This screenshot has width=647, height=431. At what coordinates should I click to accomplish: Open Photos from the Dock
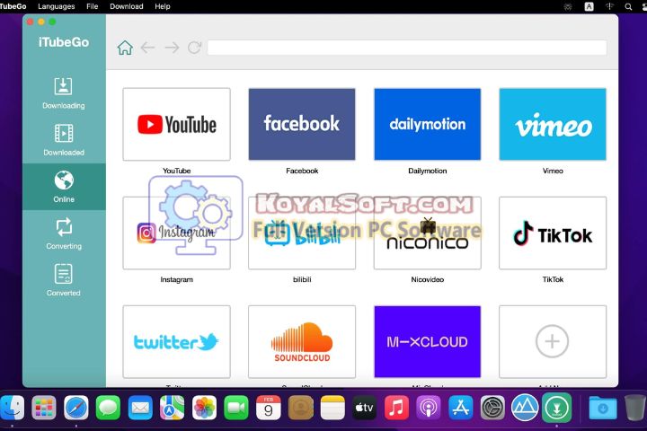204,408
